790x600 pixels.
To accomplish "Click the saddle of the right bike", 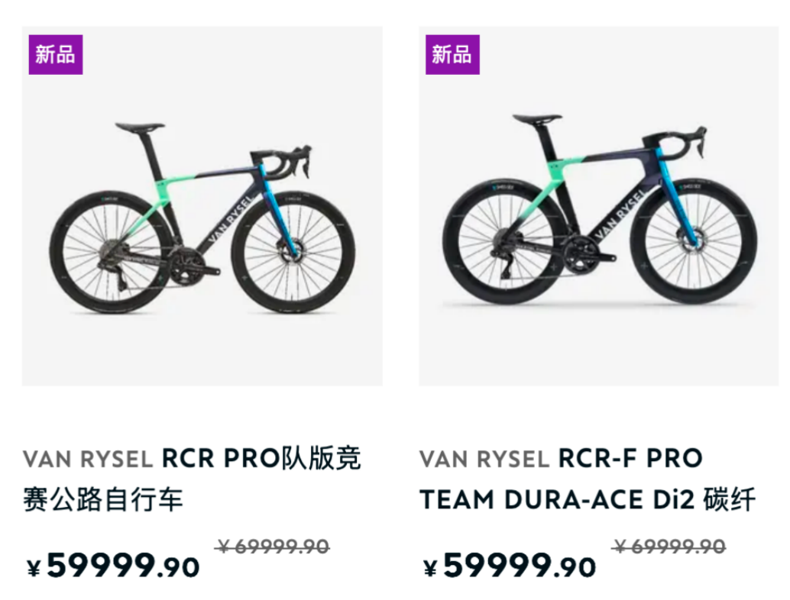I will point(536,119).
